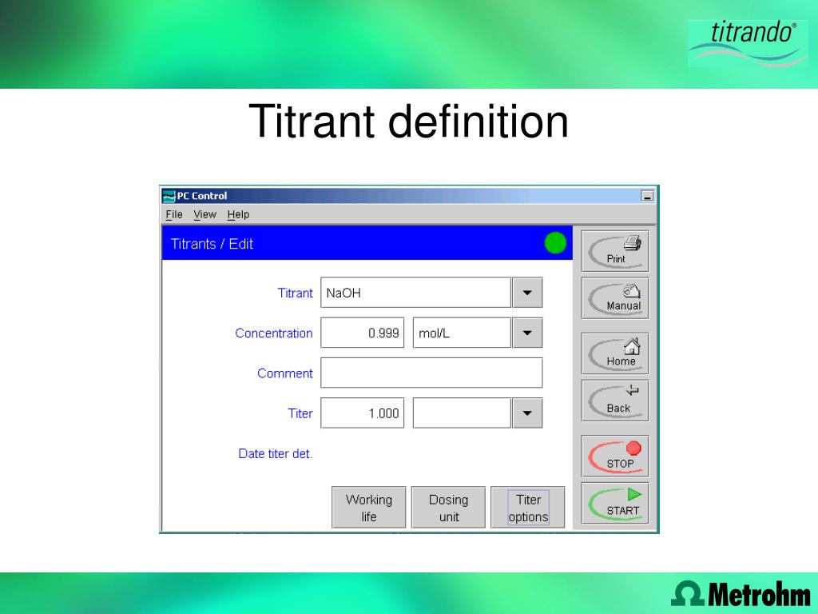818x614 pixels.
Task: Click the Comment label
Action: coord(285,373)
